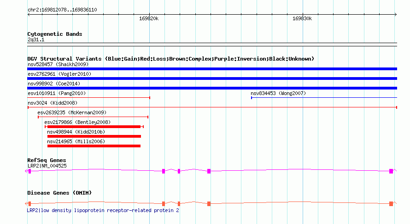The image size is (410, 224).
Task: Select the blue bar under nsv528457
Action: (x=212, y=69)
